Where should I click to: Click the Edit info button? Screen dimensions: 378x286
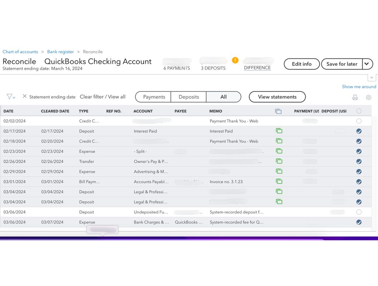pos(302,64)
